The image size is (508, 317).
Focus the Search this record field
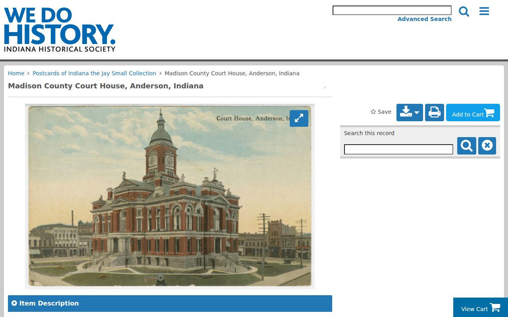(x=398, y=149)
